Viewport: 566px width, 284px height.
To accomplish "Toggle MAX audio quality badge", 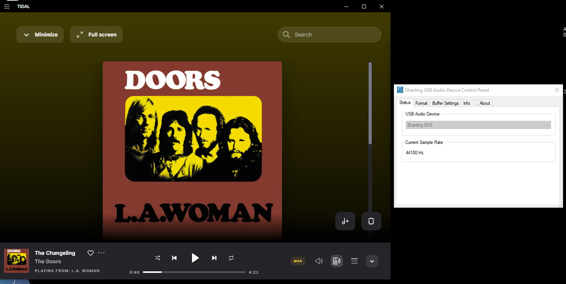I will pyautogui.click(x=298, y=261).
